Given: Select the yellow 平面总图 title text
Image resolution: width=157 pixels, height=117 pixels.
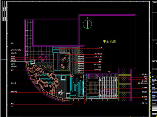Looking at the screenshot, I should point(110,42).
